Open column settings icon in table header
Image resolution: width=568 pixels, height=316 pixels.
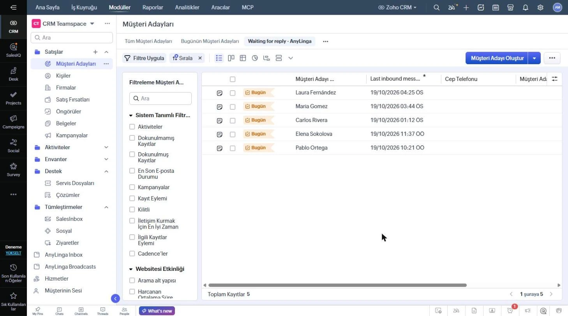tap(555, 79)
